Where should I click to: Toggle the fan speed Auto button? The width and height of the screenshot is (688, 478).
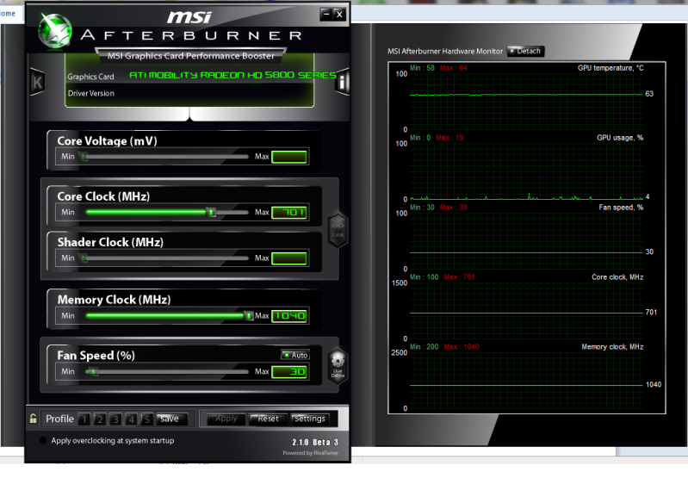(x=295, y=355)
